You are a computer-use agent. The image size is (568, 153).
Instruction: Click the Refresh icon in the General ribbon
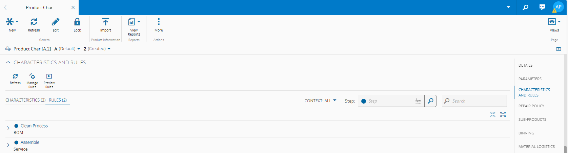point(34,22)
